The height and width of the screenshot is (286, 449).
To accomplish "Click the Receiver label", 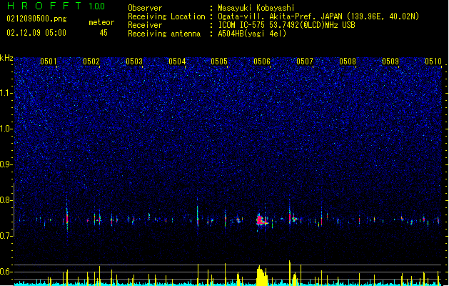I will click(145, 25).
